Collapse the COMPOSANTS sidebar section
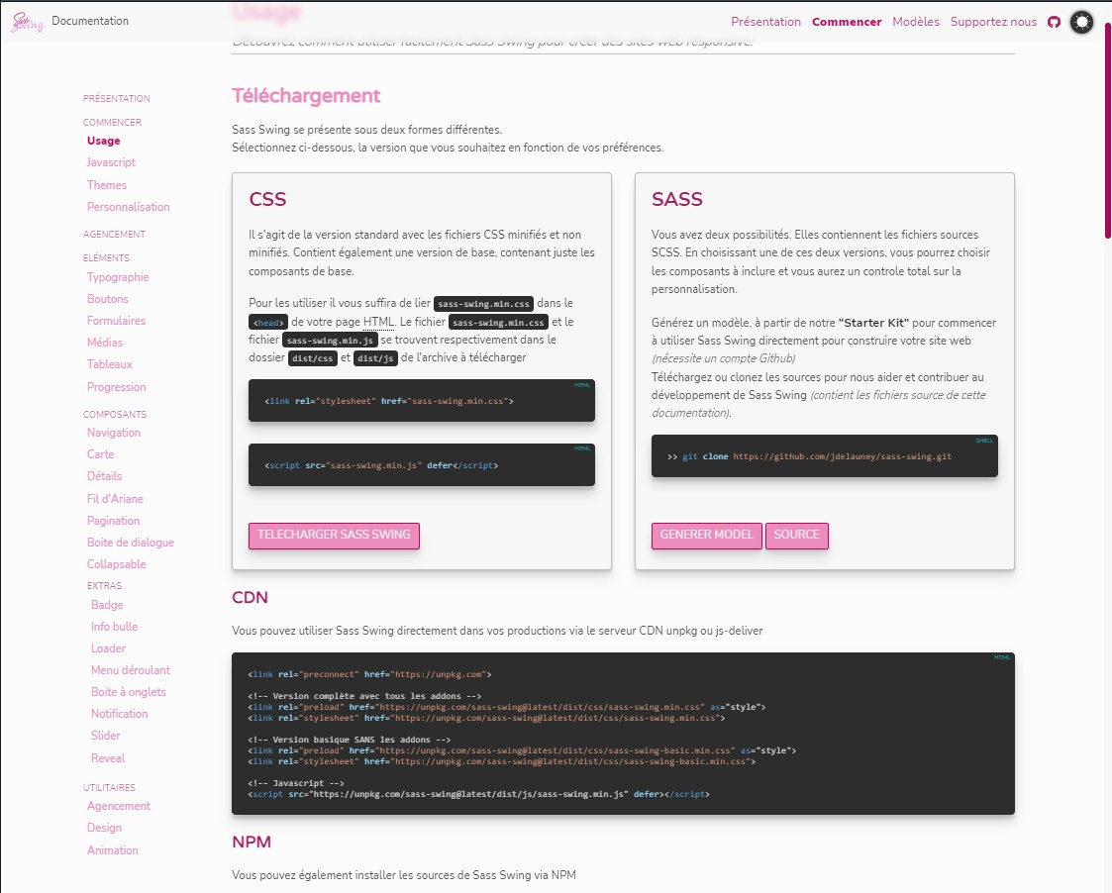Image resolution: width=1112 pixels, height=893 pixels. tap(115, 415)
